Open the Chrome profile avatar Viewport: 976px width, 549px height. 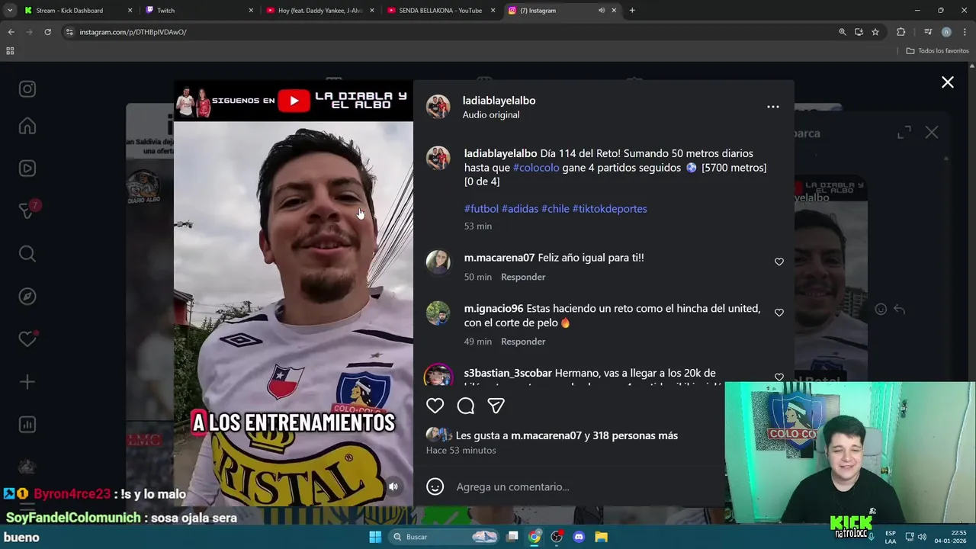pos(946,32)
